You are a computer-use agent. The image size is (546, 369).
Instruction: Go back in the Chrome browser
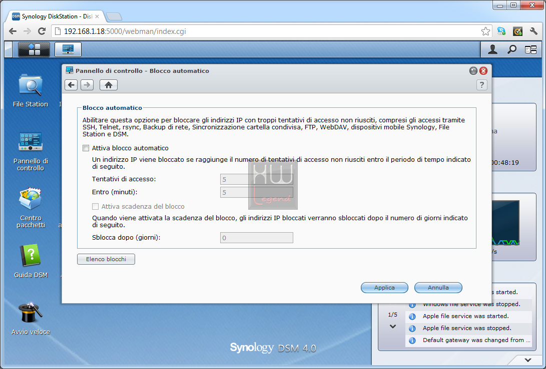click(13, 31)
